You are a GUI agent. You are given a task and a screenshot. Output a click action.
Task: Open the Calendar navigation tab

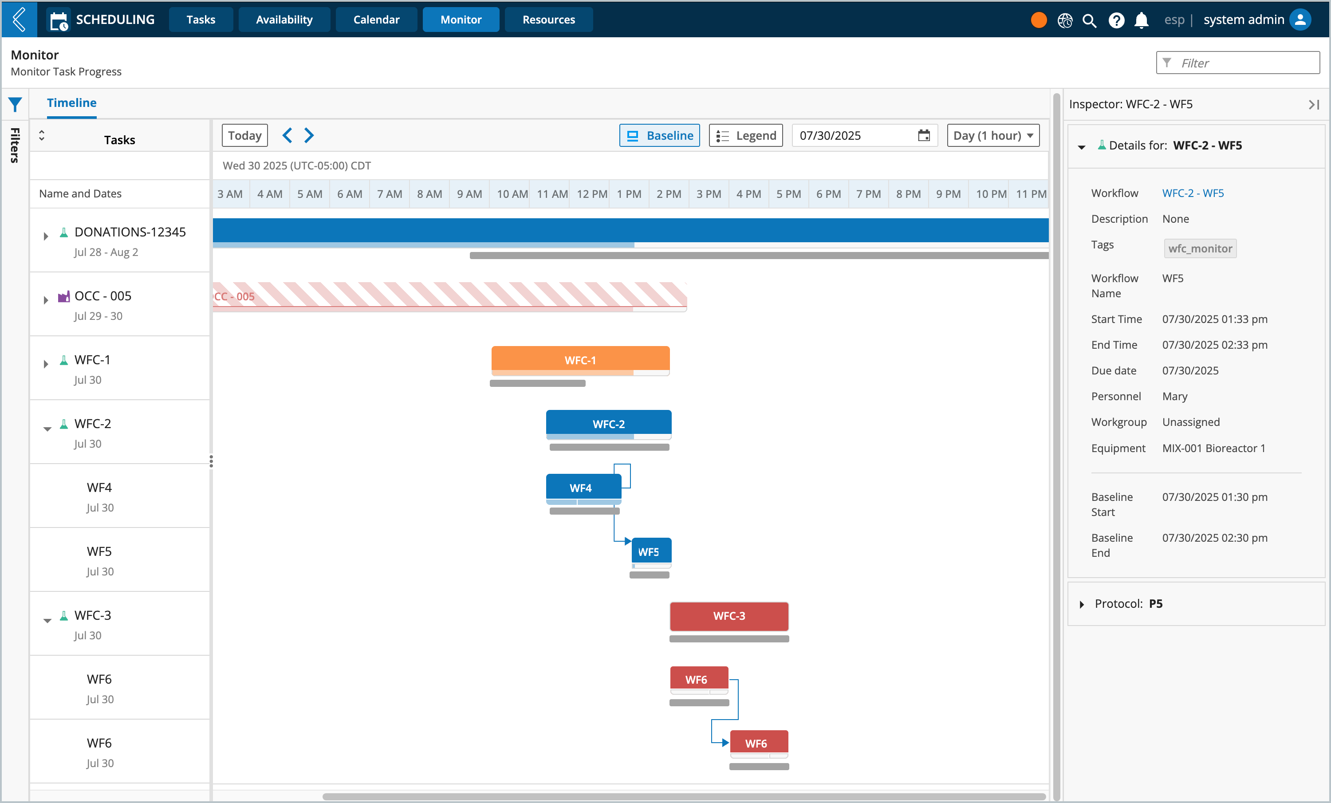click(x=376, y=20)
